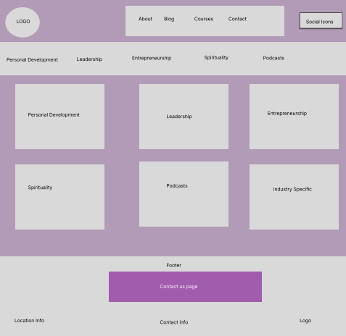Click the Social Icons box
This screenshot has height=336, width=346.
pyautogui.click(x=321, y=21)
